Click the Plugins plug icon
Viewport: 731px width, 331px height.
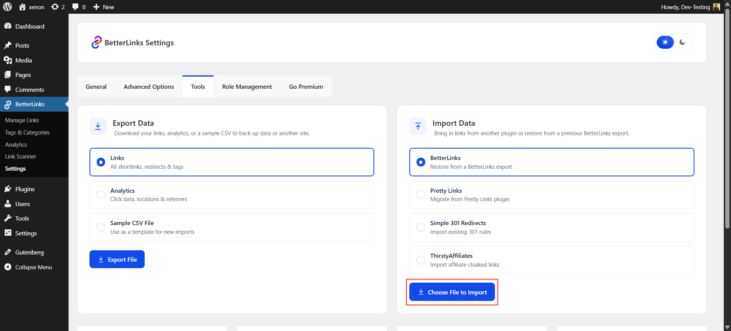8,189
